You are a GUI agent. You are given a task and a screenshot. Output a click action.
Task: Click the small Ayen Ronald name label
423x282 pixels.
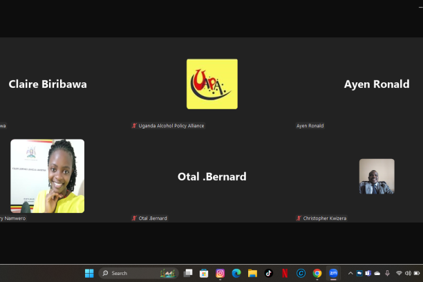coord(310,126)
